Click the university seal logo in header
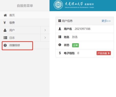This screenshot has width=116, height=97. 58,5
